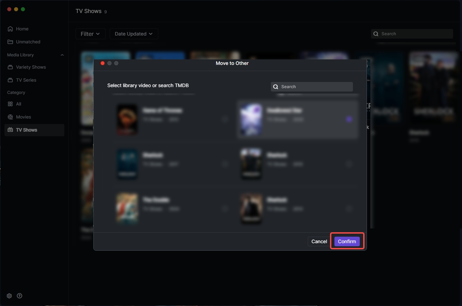Viewport: 462px width, 306px height.
Task: Switch to TV Shows category in sidebar
Action: (26, 130)
